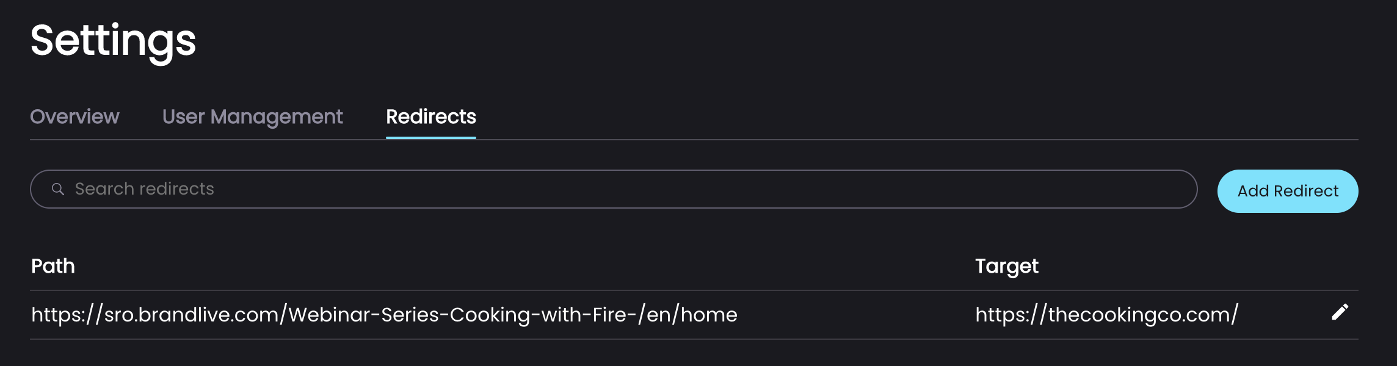Click the pencil edit icon for the redirect

pos(1340,312)
